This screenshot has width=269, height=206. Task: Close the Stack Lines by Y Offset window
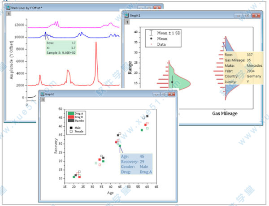click(x=157, y=8)
